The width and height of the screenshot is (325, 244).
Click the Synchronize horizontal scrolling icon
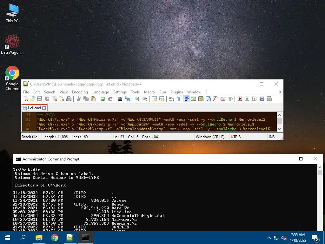(x=162, y=99)
